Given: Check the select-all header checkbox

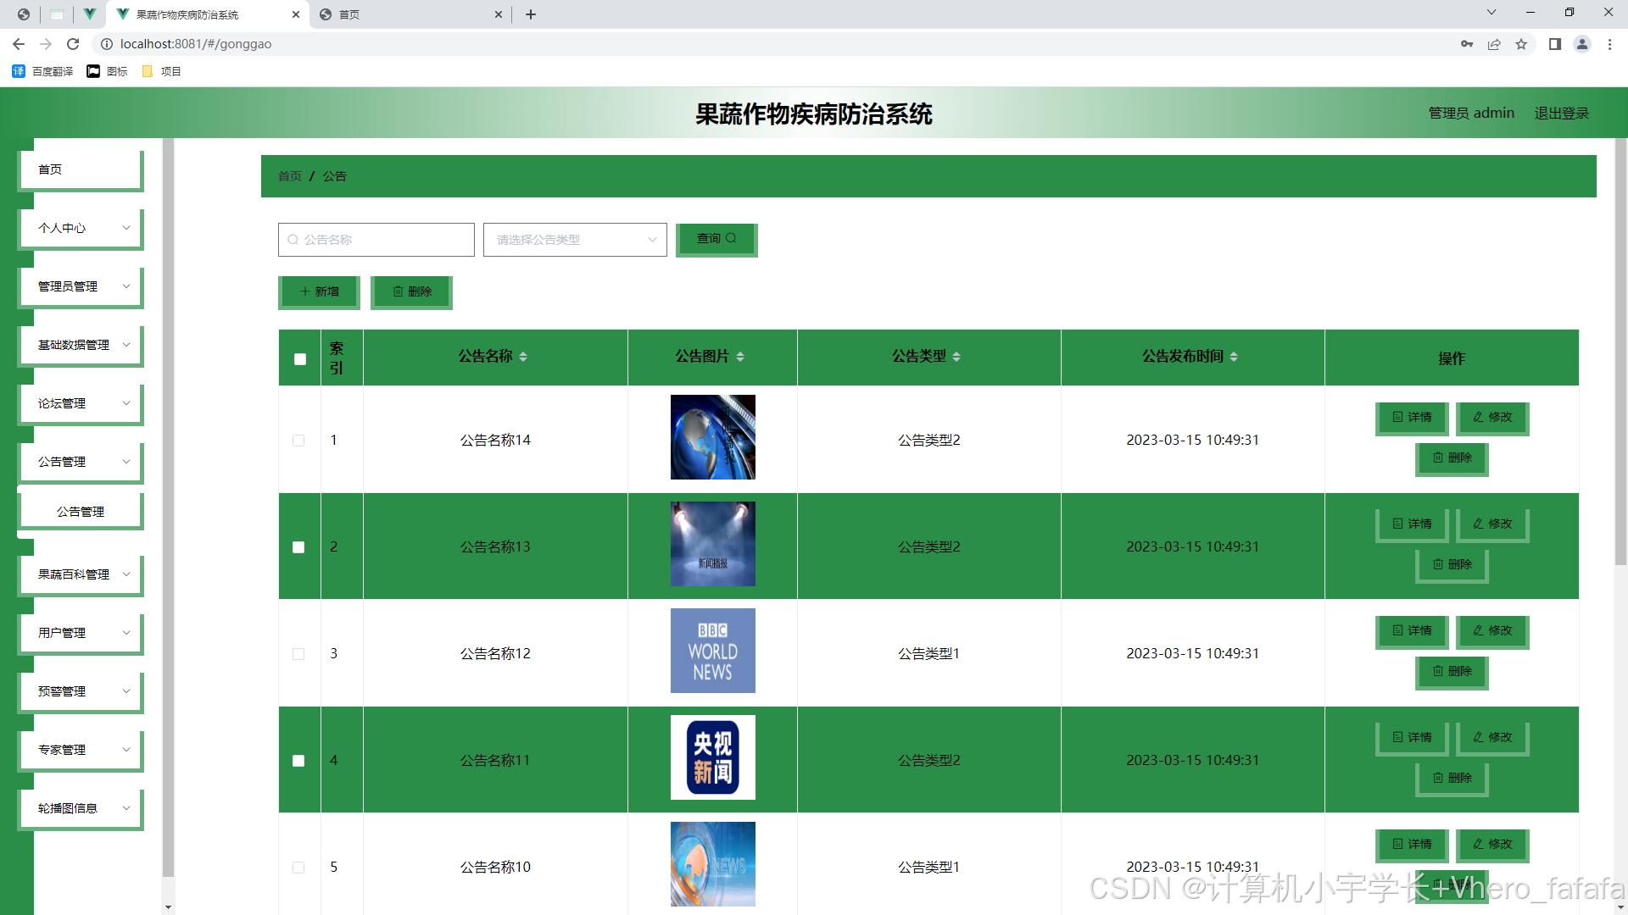Looking at the screenshot, I should (300, 359).
